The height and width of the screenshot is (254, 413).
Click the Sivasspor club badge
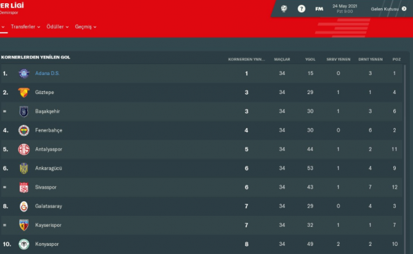point(24,187)
